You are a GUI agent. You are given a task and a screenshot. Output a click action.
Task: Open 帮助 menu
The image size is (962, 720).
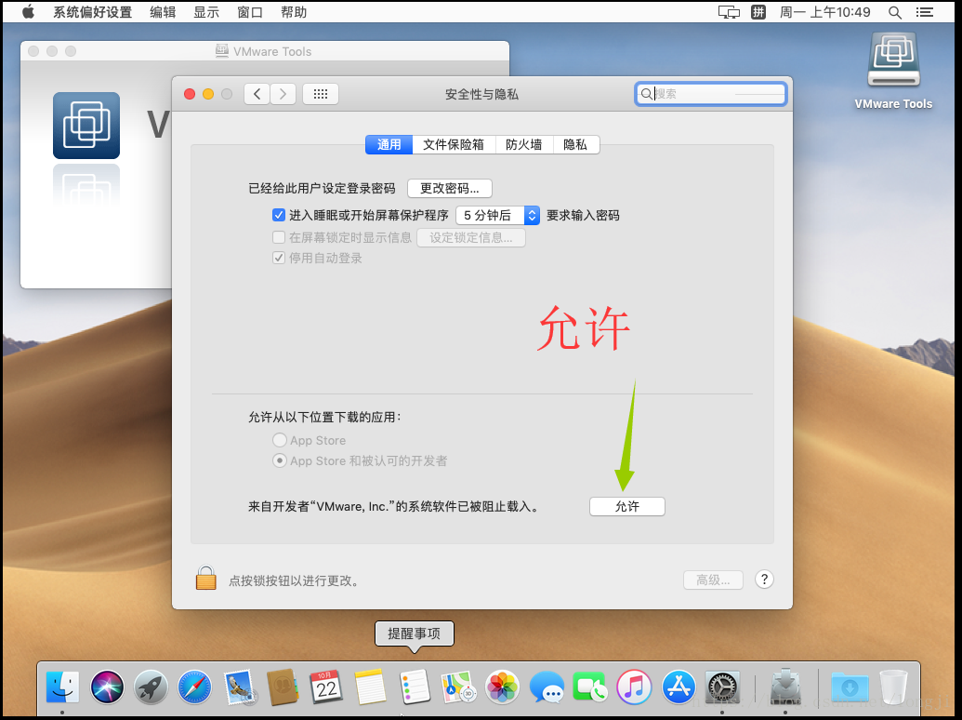(294, 12)
